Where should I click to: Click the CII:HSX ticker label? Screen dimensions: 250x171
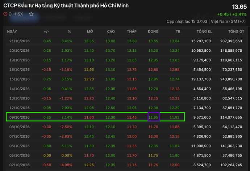point(16,14)
